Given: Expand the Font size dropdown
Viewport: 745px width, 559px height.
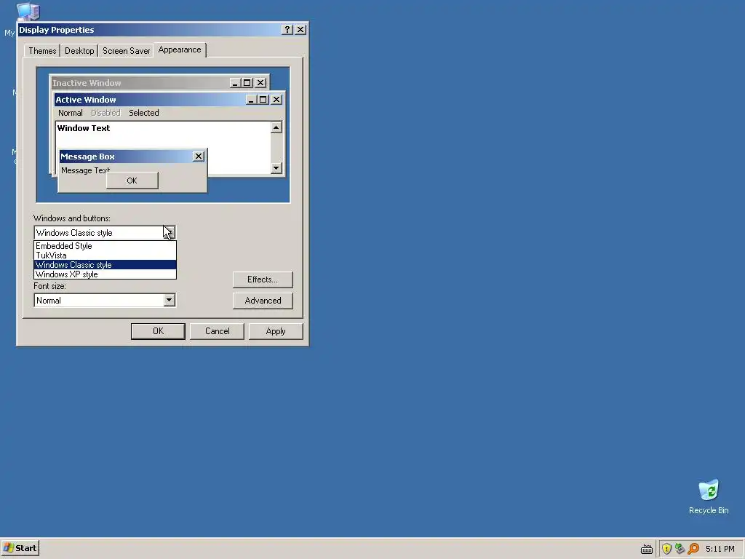Looking at the screenshot, I should pos(169,300).
